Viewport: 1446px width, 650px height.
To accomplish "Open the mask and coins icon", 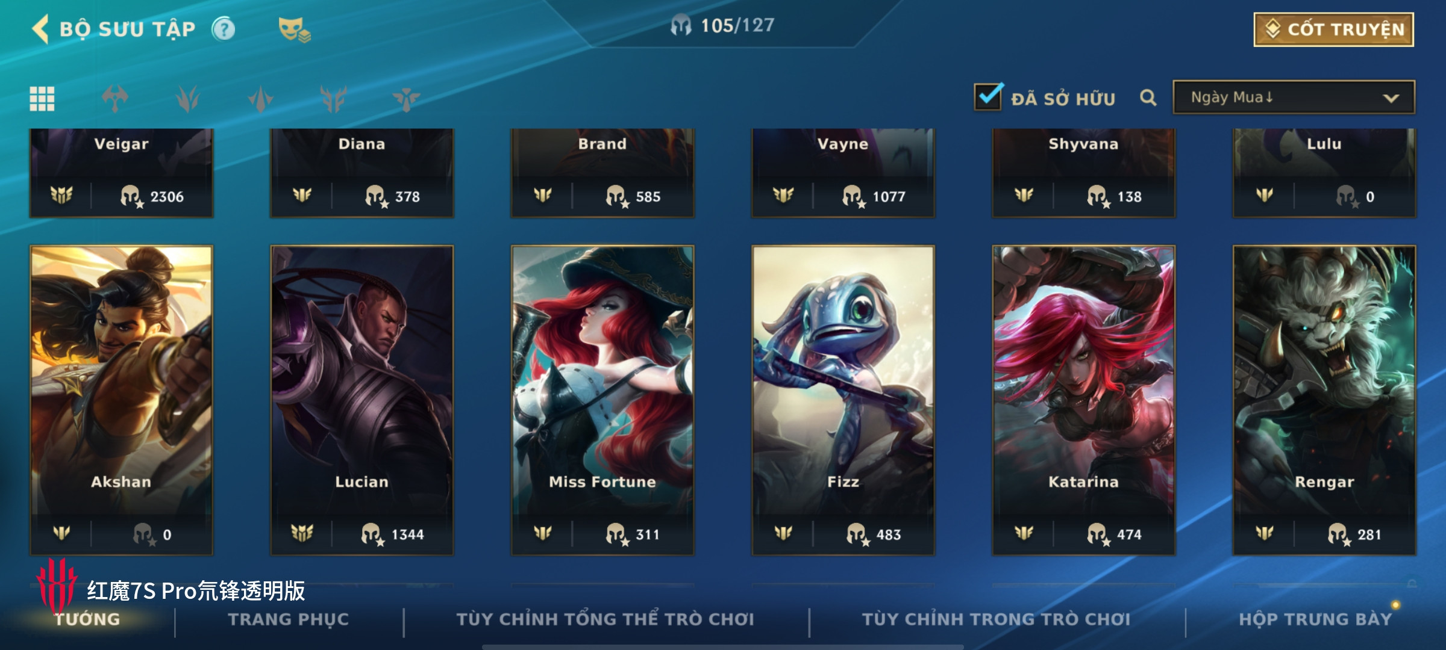I will (x=294, y=29).
